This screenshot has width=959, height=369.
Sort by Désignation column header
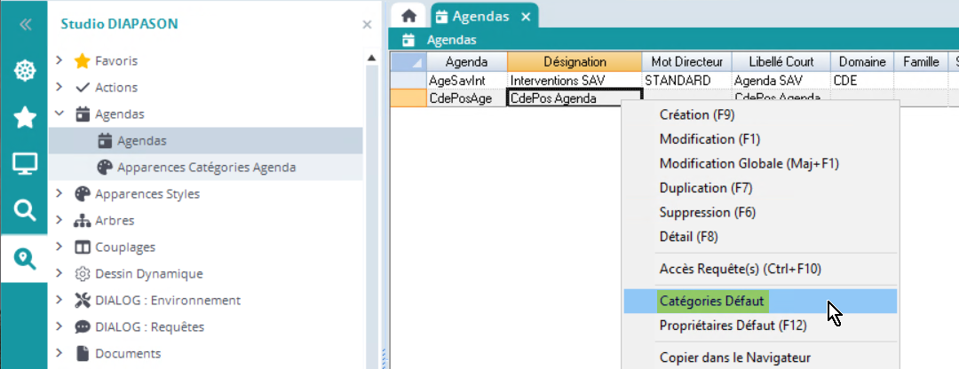(x=575, y=62)
